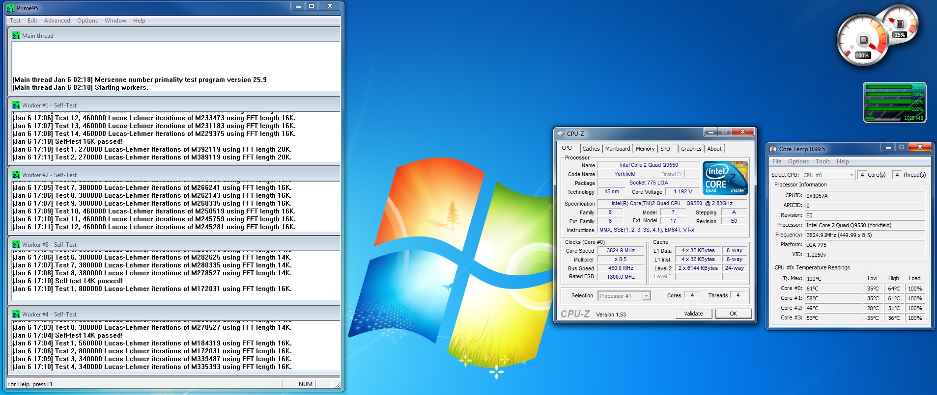
Task: Click the Package field Socket 775 LGA
Action: [649, 183]
